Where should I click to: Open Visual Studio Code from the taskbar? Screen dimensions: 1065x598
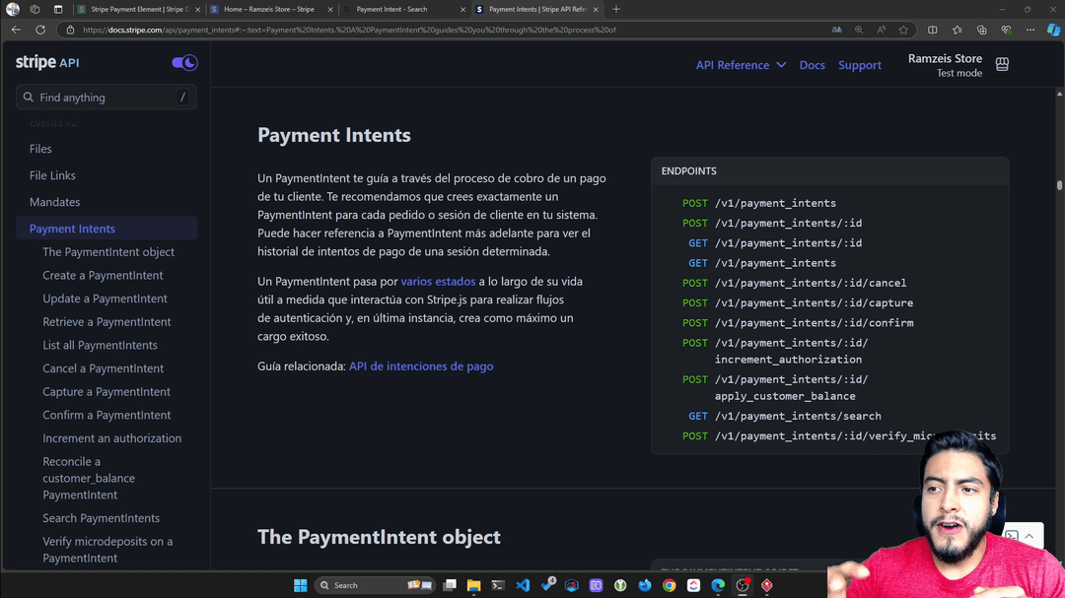(523, 585)
